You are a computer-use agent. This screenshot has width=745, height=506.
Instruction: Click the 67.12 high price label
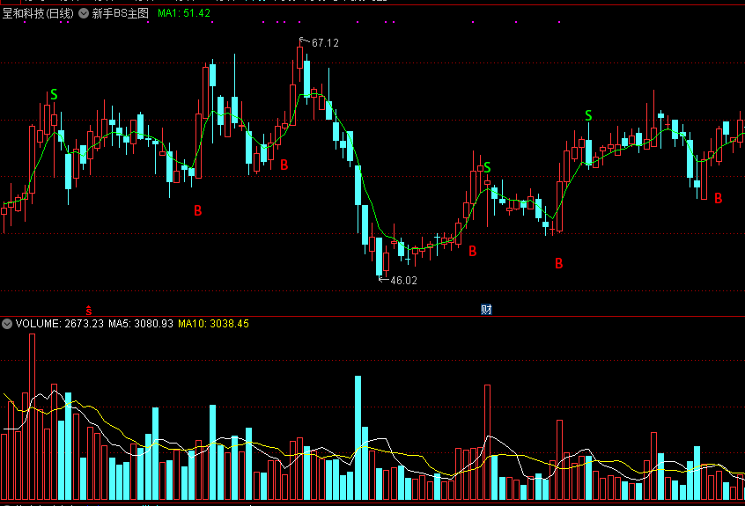pyautogui.click(x=325, y=43)
